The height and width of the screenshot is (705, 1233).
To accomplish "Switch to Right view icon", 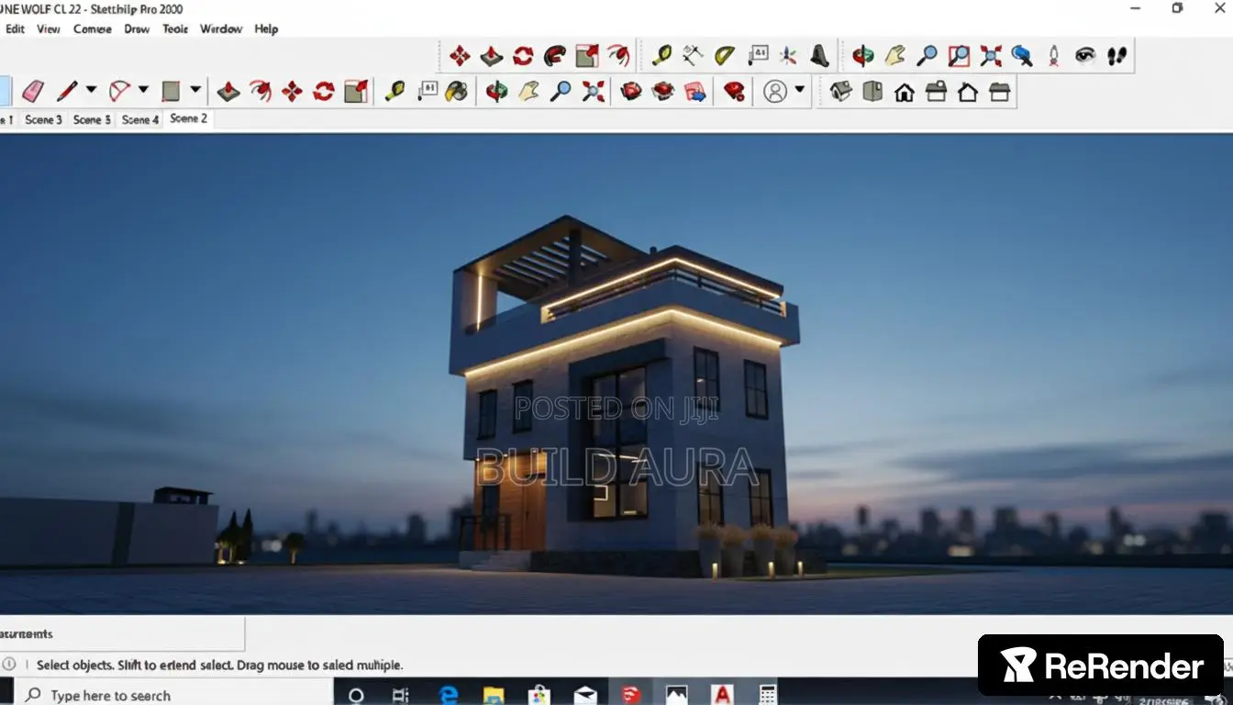I will click(936, 91).
